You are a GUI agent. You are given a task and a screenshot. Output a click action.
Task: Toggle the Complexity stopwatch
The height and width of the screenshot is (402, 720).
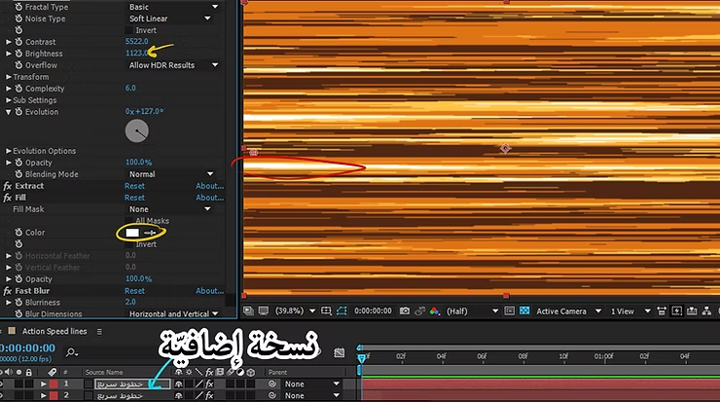tap(18, 89)
